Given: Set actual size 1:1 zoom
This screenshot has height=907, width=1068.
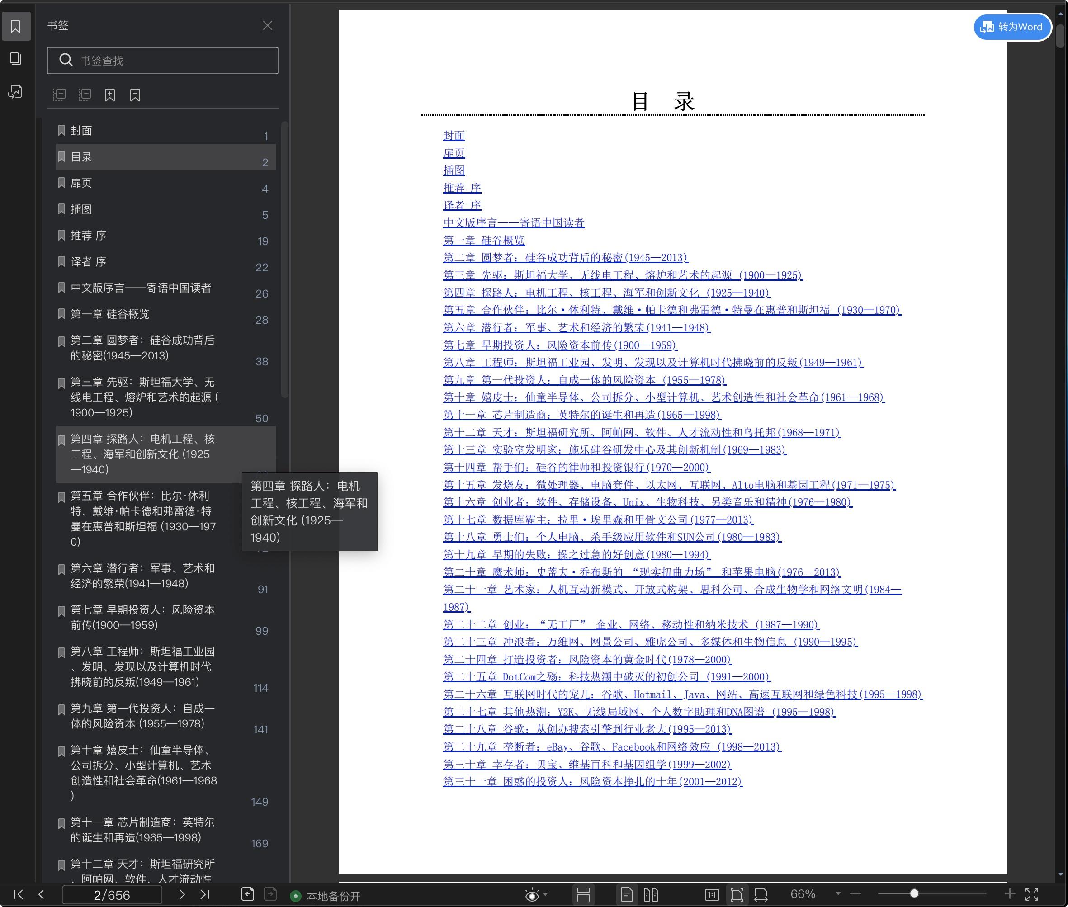Looking at the screenshot, I should point(712,895).
